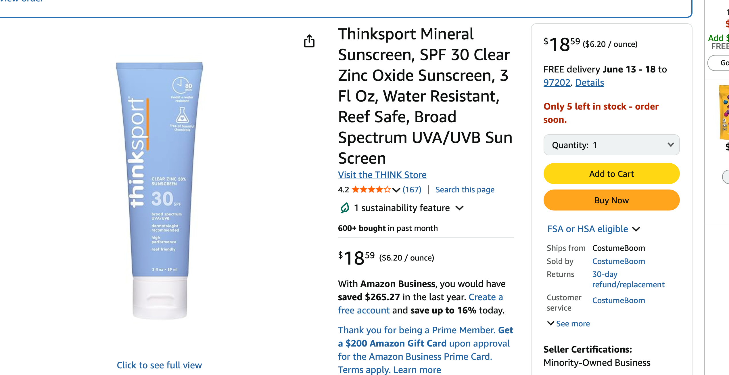Open the Sold by CostumeBoom link
This screenshot has width=729, height=375.
tap(619, 261)
